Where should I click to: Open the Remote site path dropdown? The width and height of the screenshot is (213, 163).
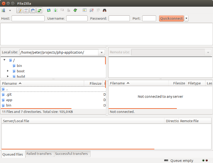208,52
